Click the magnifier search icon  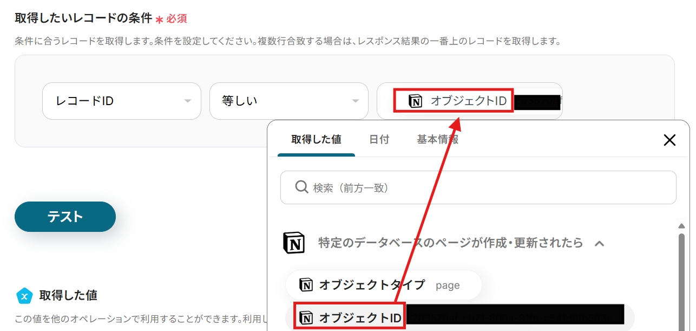point(301,187)
